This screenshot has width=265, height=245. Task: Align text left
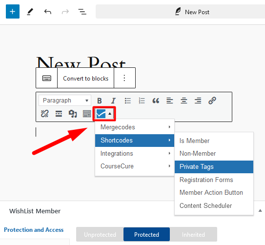click(x=170, y=101)
